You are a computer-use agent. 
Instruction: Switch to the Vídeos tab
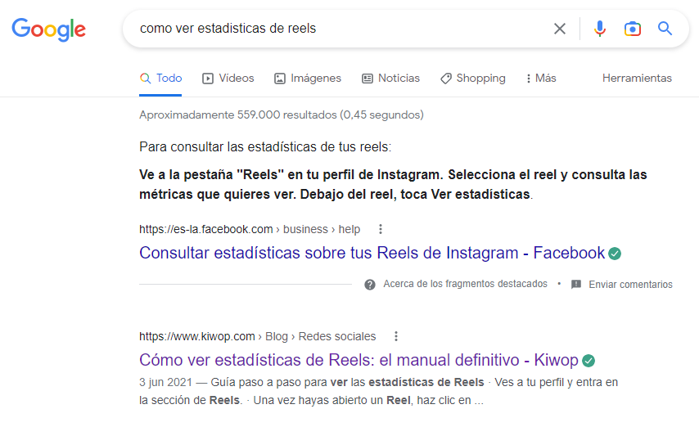228,79
